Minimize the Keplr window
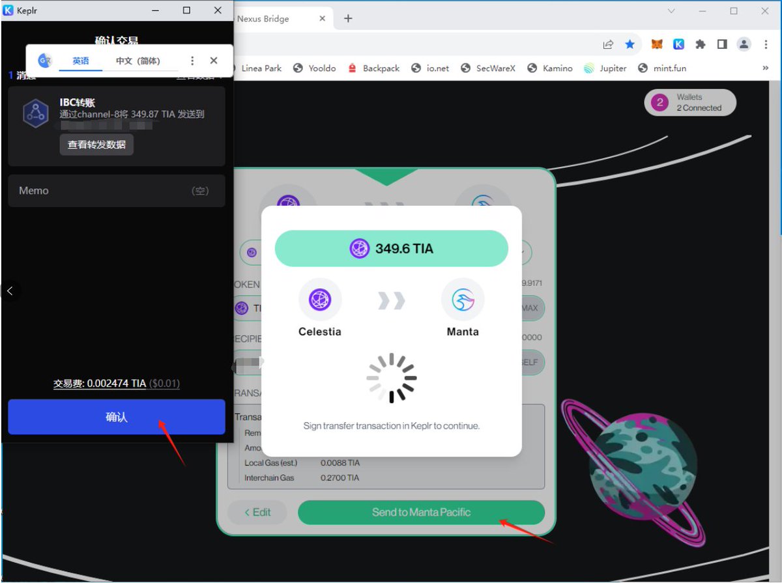Image resolution: width=782 pixels, height=583 pixels. (157, 10)
